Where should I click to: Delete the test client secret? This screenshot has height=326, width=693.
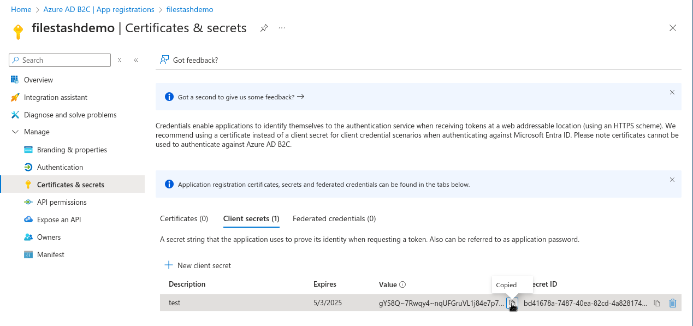[x=673, y=303]
